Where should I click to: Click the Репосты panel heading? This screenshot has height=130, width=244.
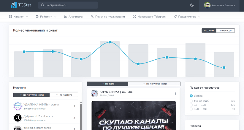coord(195,126)
